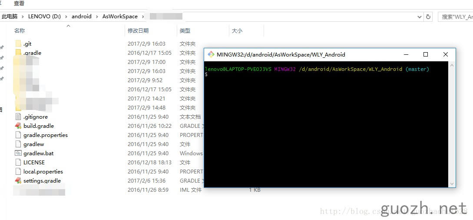Select the LICENSE file name
This screenshot has width=473, height=220.
tap(34, 162)
